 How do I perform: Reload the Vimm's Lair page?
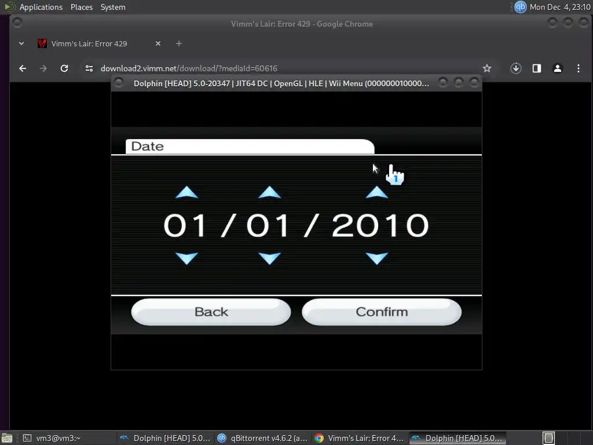(x=64, y=68)
